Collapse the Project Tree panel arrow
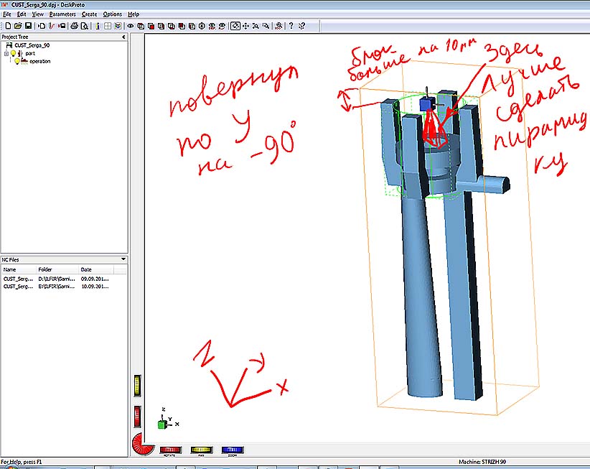590x469 pixels. [123, 37]
